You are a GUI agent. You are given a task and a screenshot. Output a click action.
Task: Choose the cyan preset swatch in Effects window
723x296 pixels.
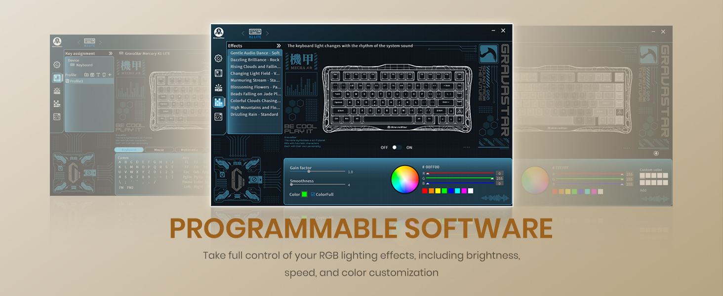tap(457, 191)
